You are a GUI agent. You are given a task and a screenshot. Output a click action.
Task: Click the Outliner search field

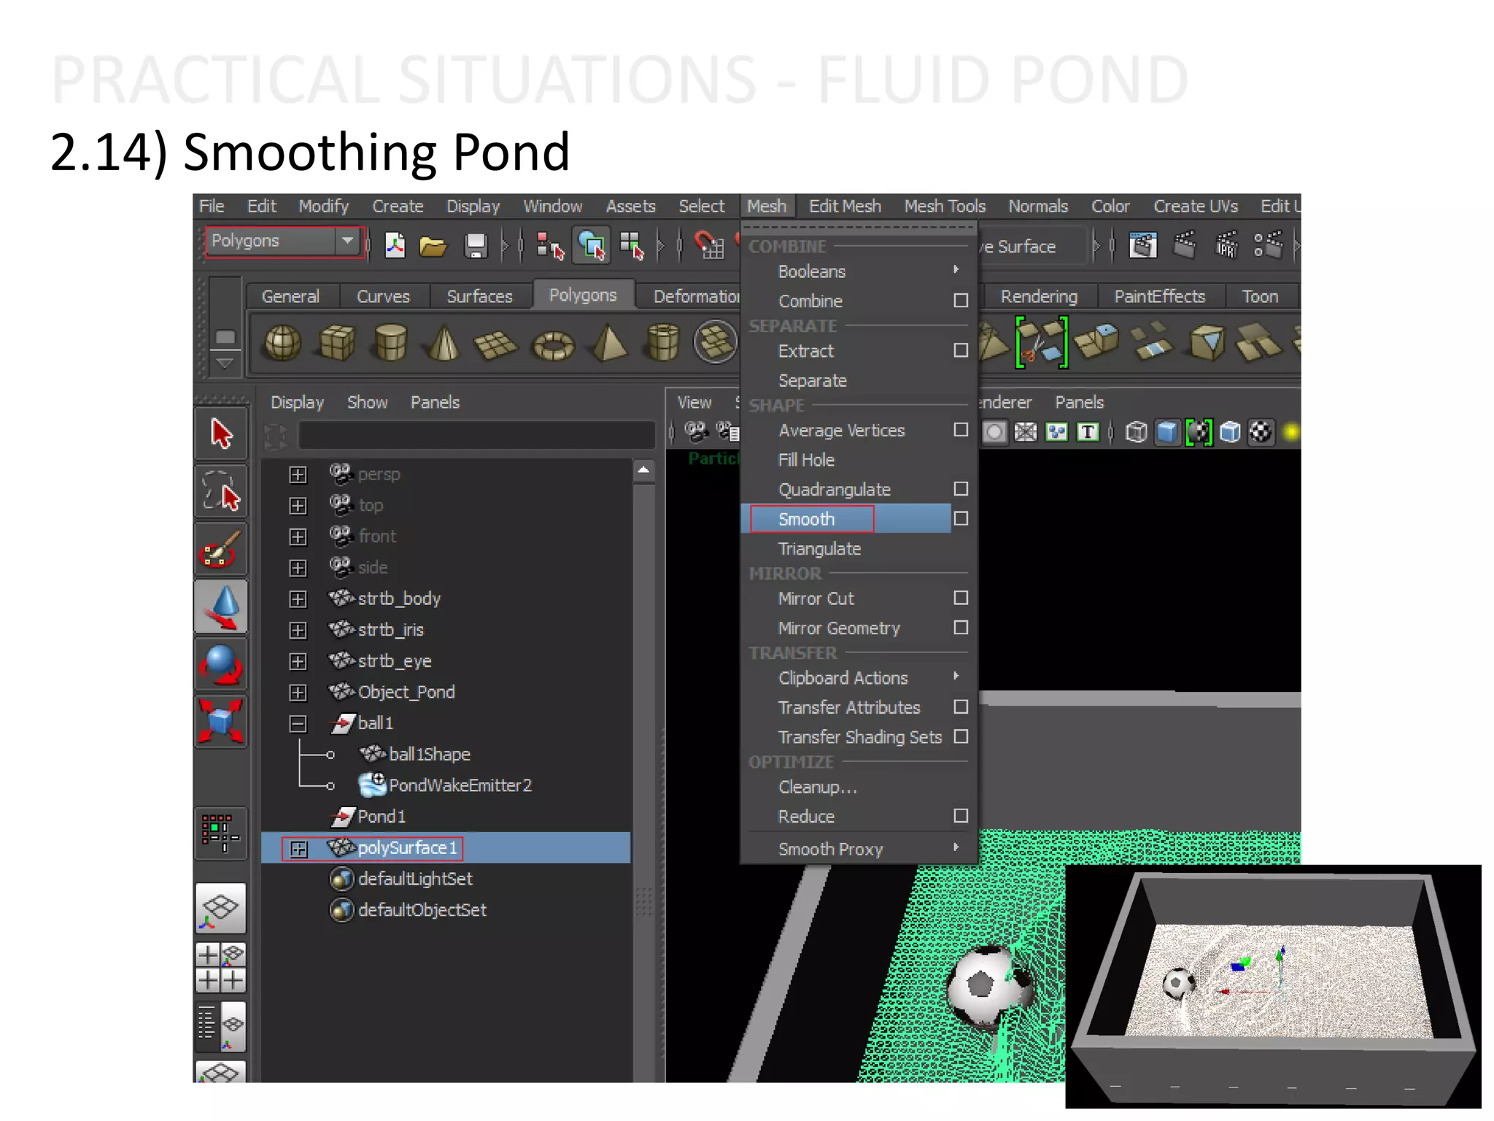click(476, 435)
